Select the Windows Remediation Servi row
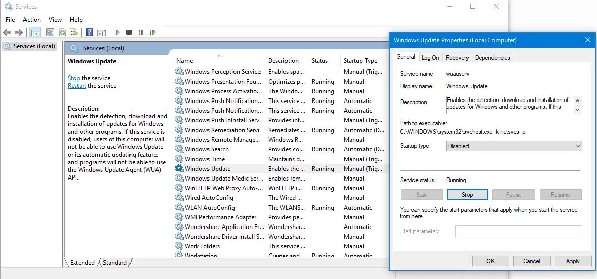 281,130
